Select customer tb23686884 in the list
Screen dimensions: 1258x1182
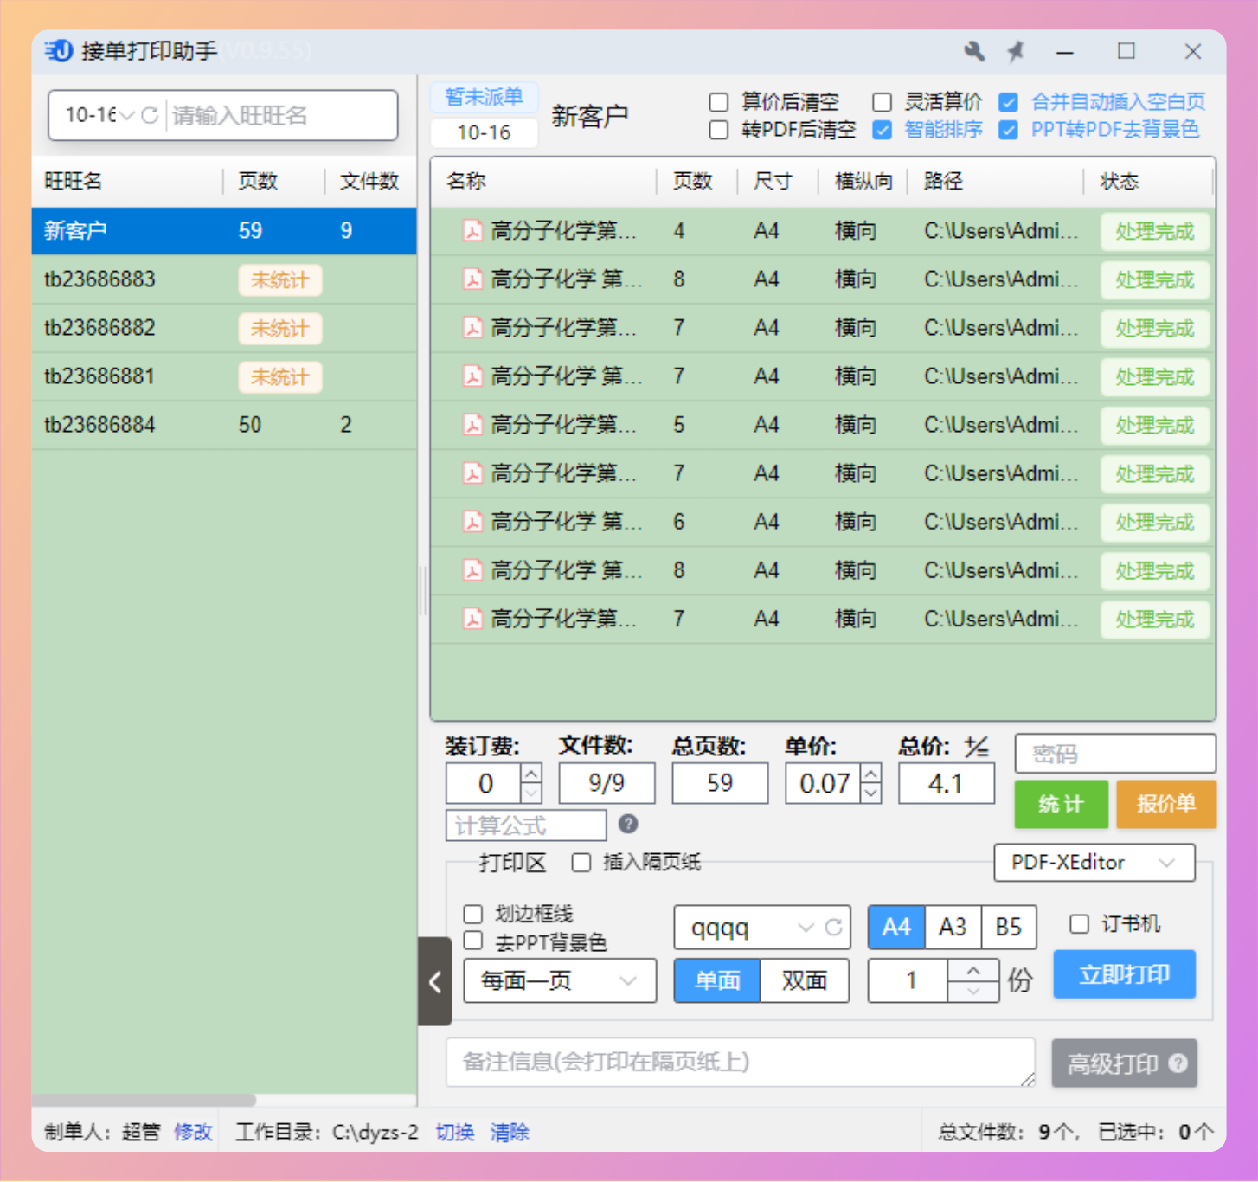[x=99, y=425]
